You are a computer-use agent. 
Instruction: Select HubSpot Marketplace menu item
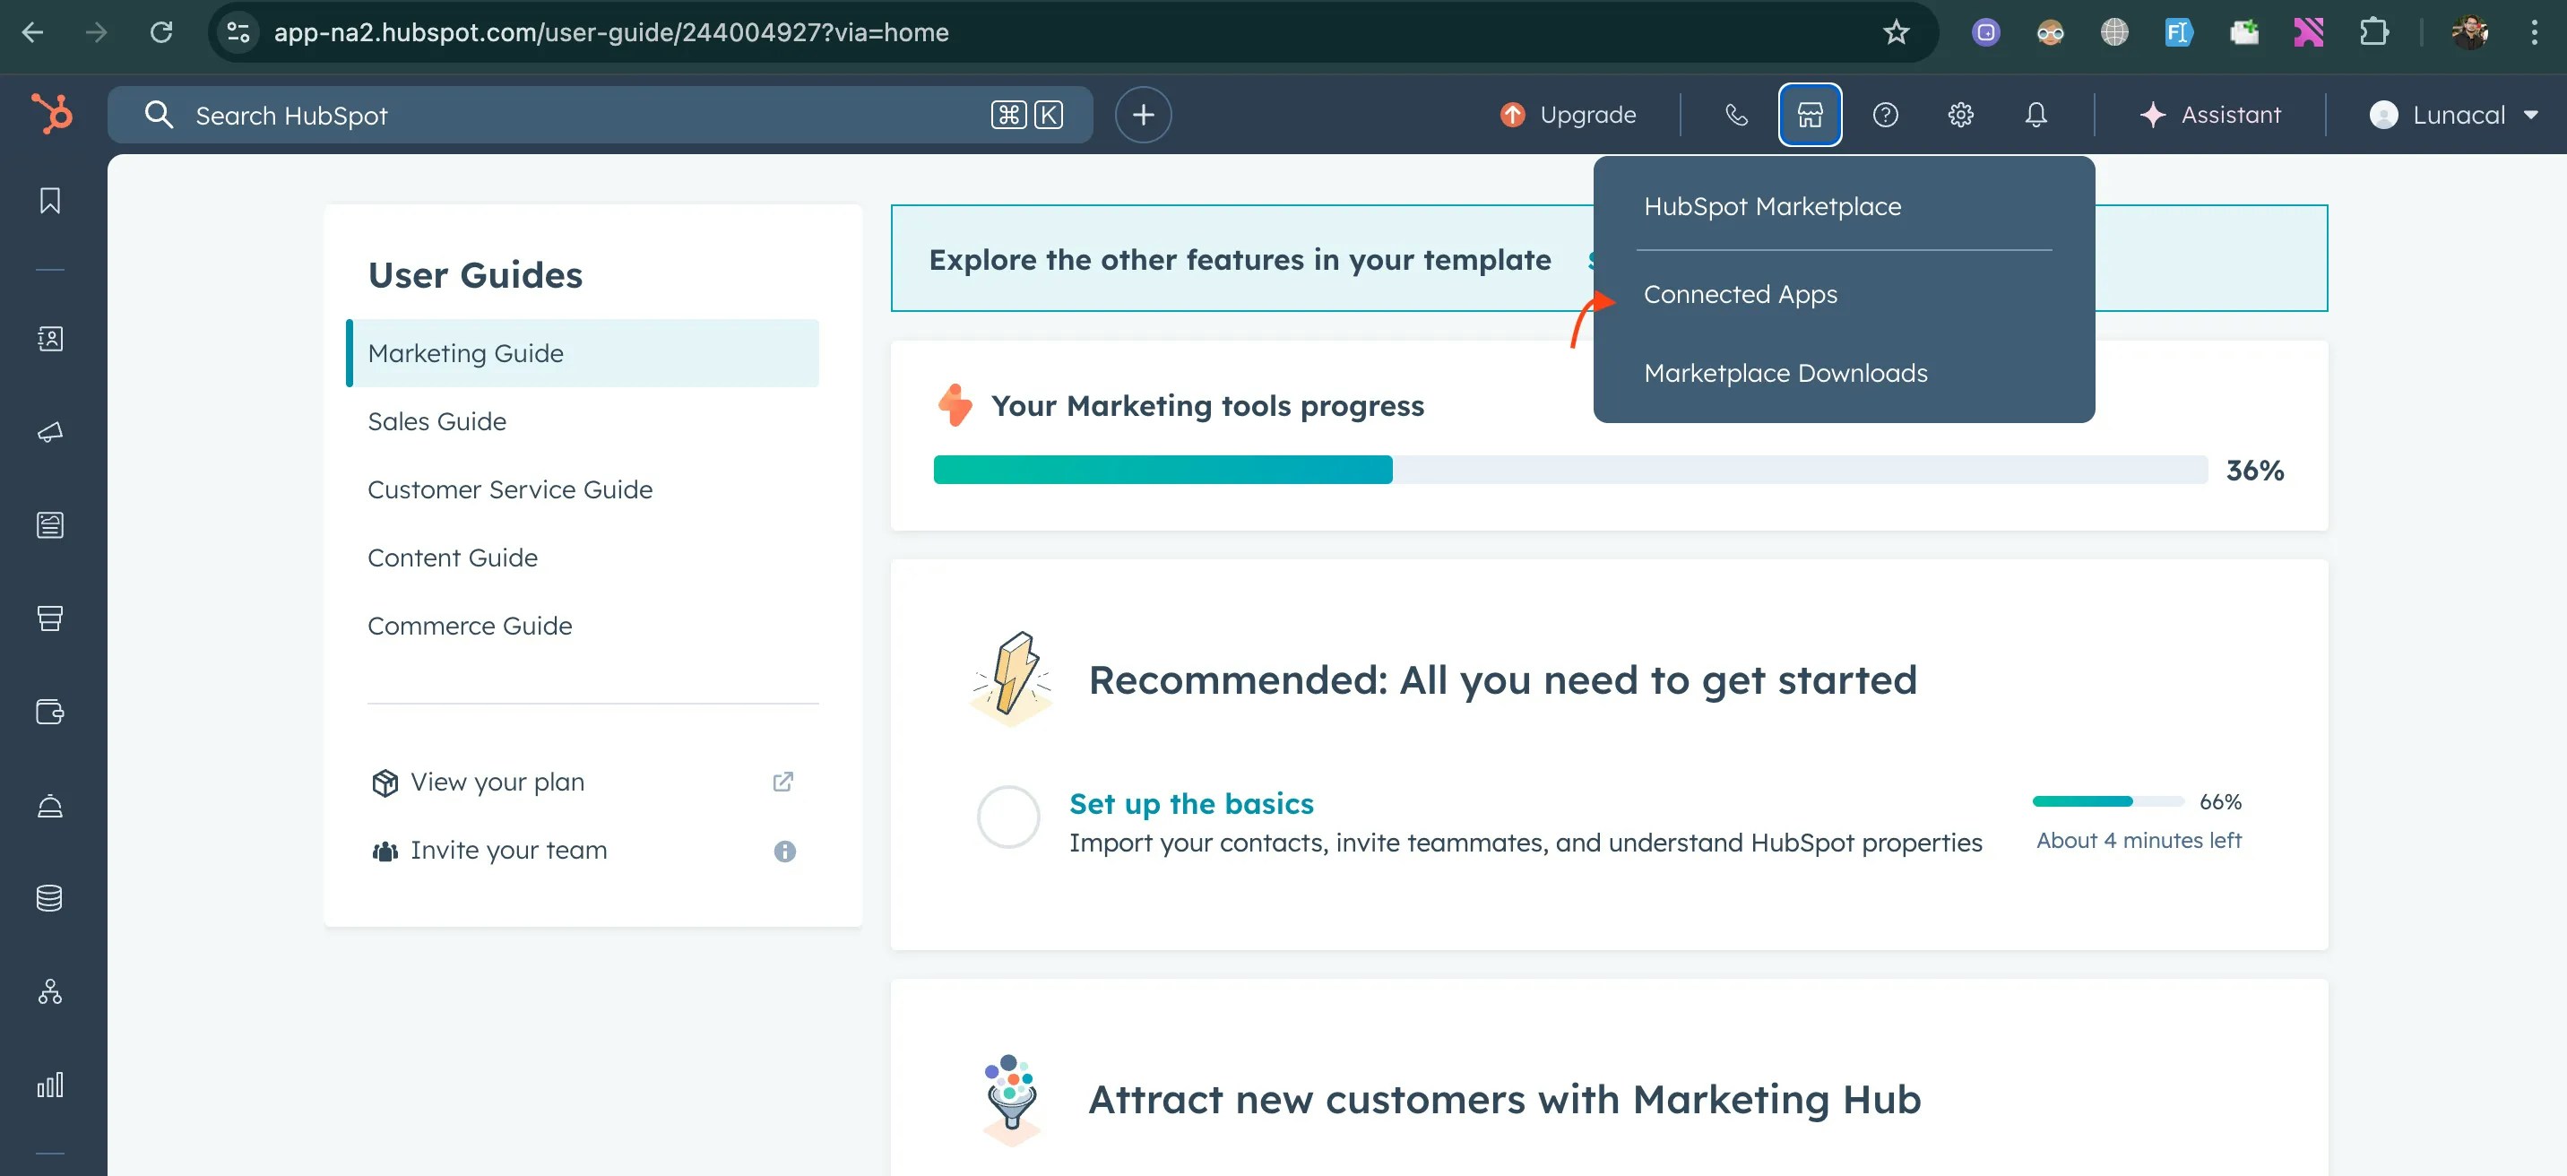click(x=1772, y=206)
